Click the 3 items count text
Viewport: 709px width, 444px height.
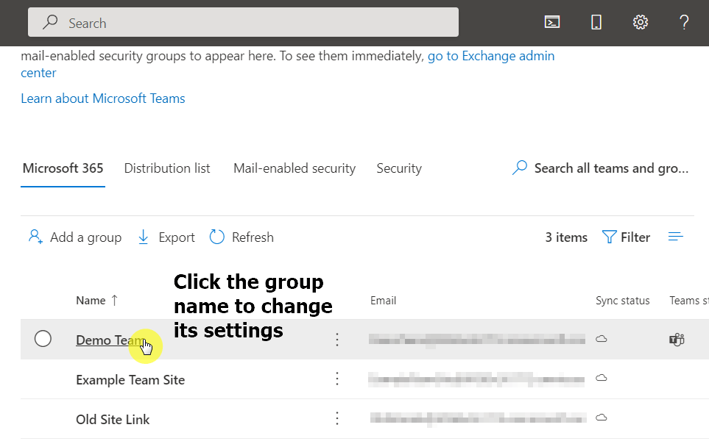coord(566,237)
